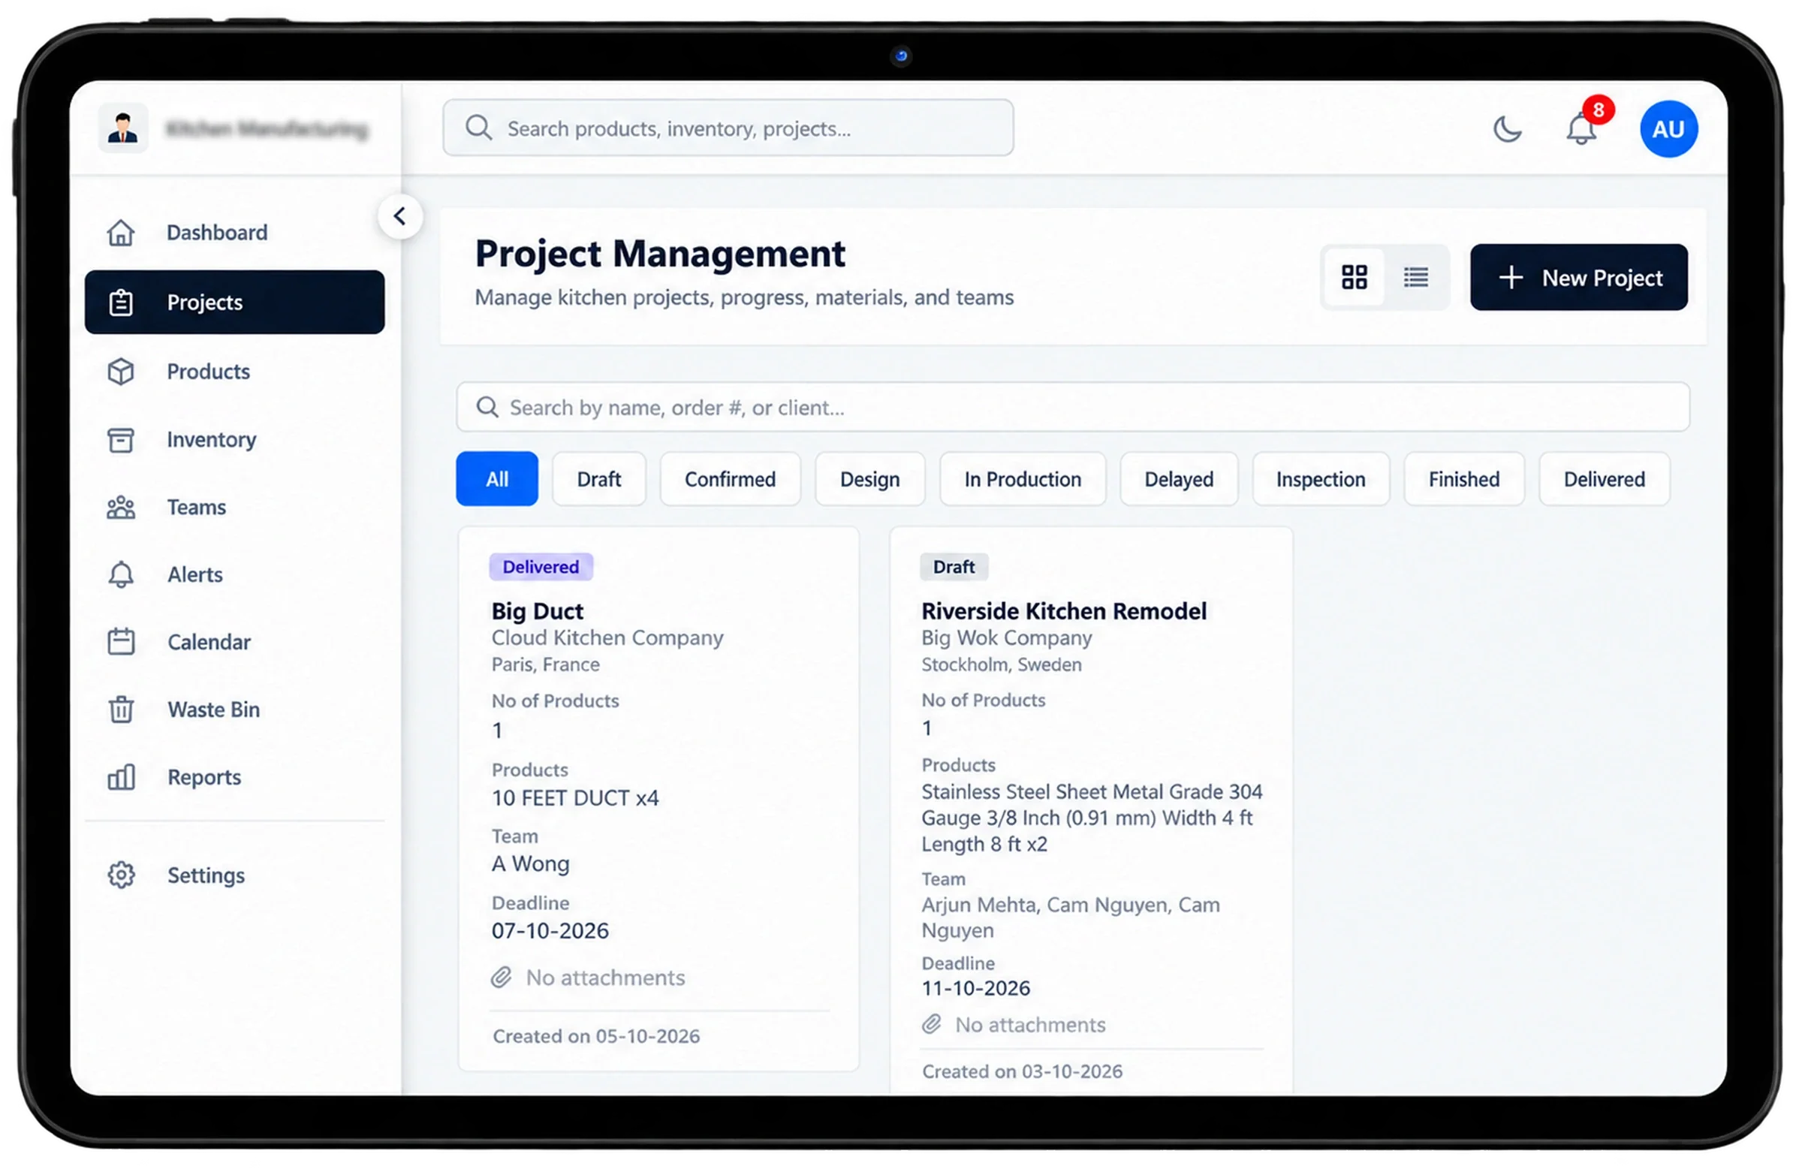The width and height of the screenshot is (1802, 1175).
Task: Open the Inventory archive icon
Action: tap(120, 440)
